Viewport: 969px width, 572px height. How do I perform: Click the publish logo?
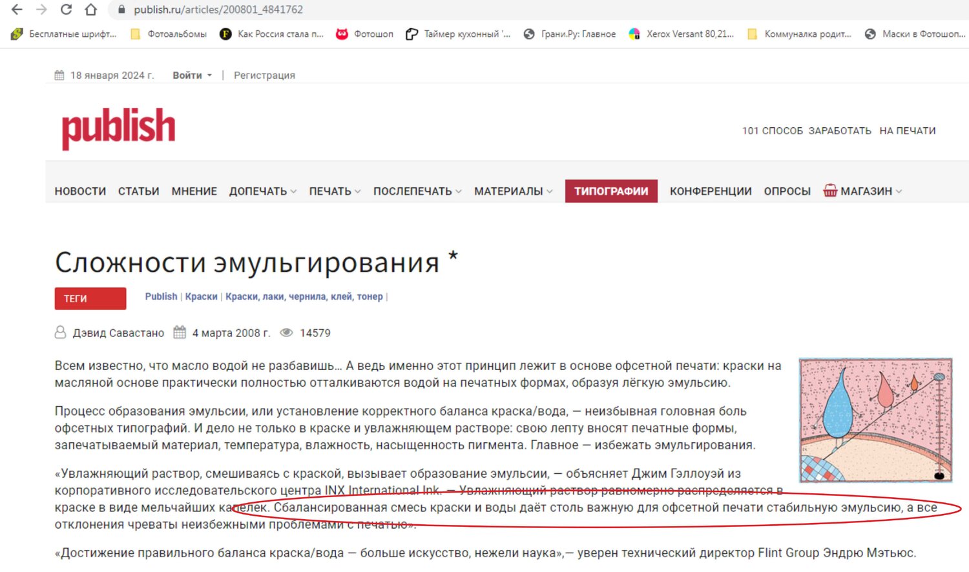tap(118, 128)
